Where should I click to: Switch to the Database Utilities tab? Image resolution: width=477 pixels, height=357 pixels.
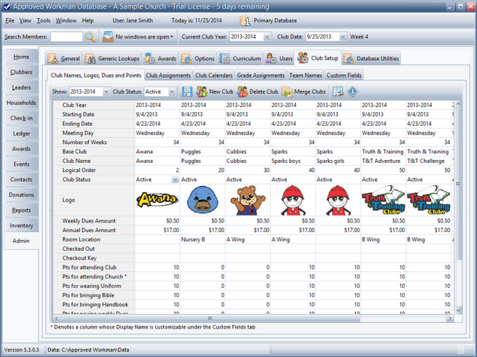click(371, 58)
